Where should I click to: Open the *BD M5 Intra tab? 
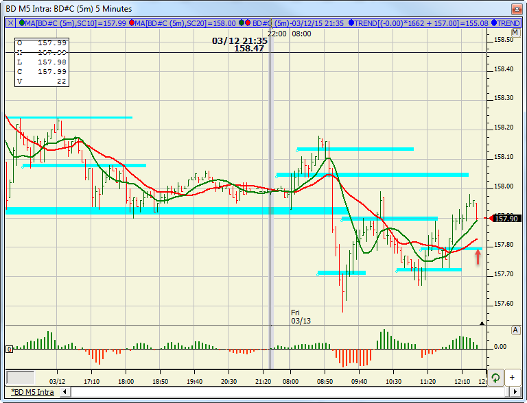tap(33, 392)
